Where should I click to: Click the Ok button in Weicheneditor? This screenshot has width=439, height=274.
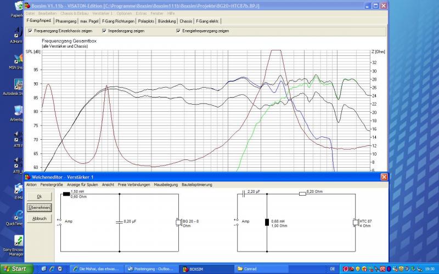point(40,197)
